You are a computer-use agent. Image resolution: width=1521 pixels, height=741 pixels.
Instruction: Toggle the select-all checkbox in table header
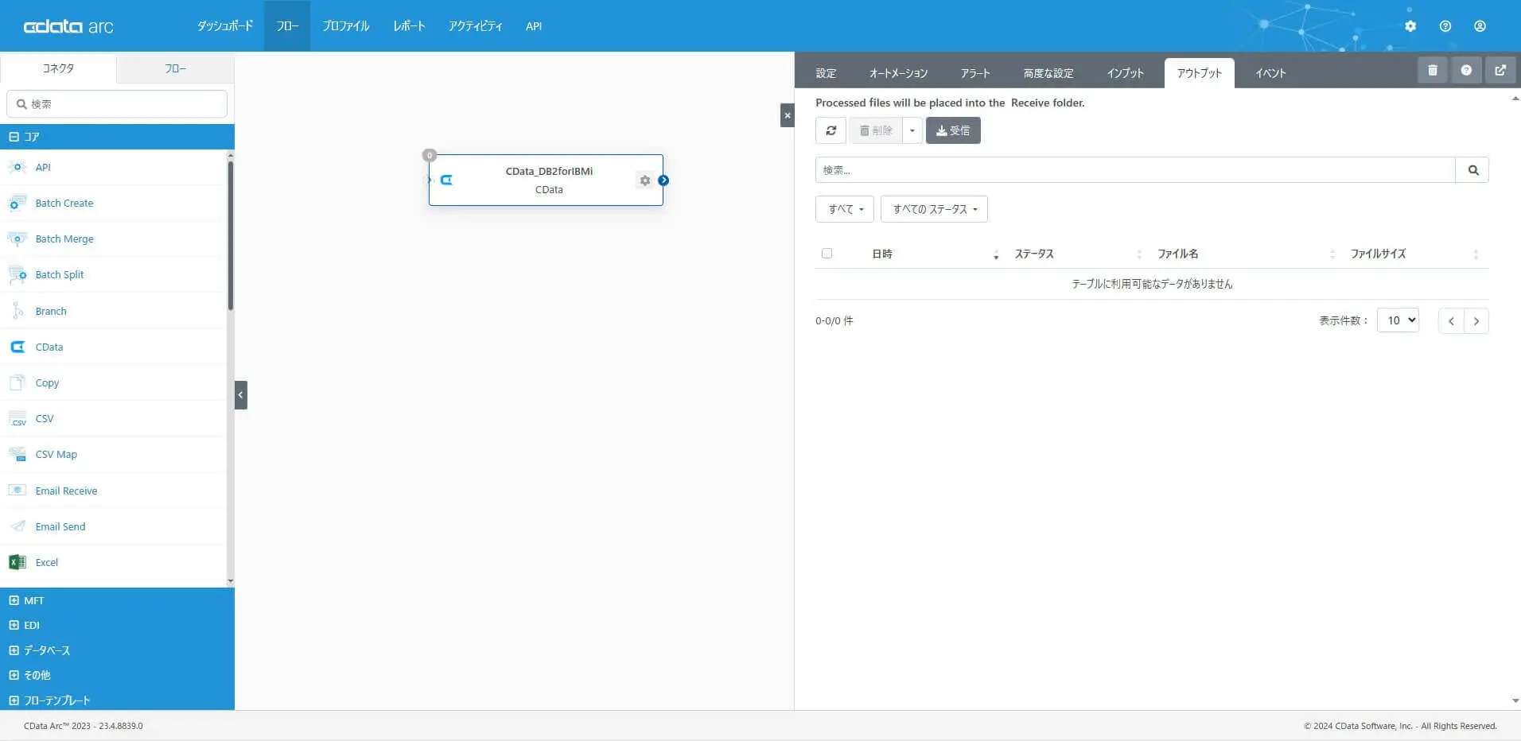(827, 254)
